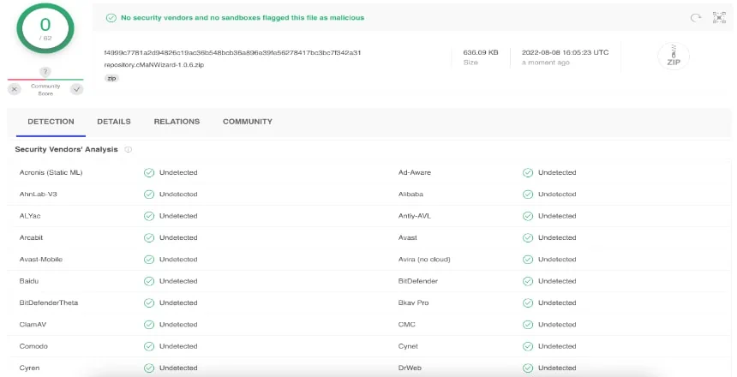Open the RELATIONS tab
Image resolution: width=737 pixels, height=377 pixels.
pos(177,122)
